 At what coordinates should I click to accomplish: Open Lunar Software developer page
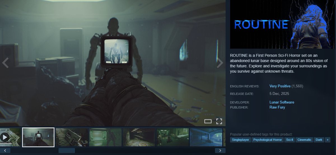click(x=282, y=102)
